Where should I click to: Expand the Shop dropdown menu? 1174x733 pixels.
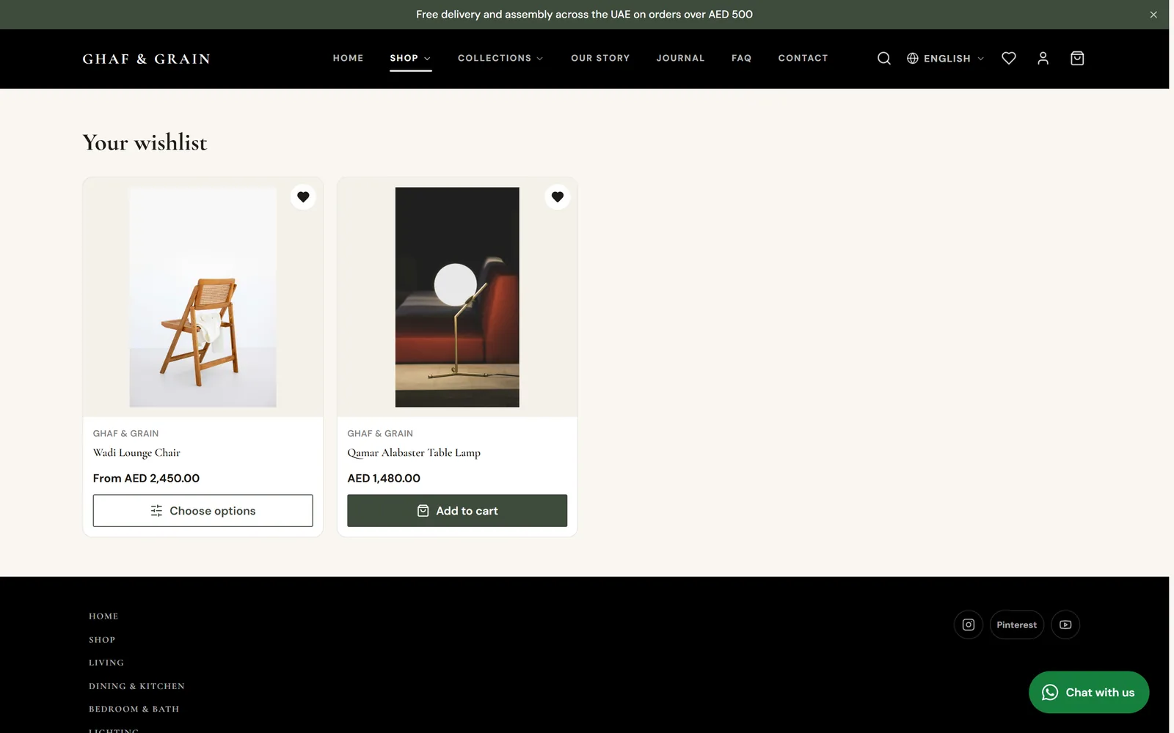click(x=410, y=58)
